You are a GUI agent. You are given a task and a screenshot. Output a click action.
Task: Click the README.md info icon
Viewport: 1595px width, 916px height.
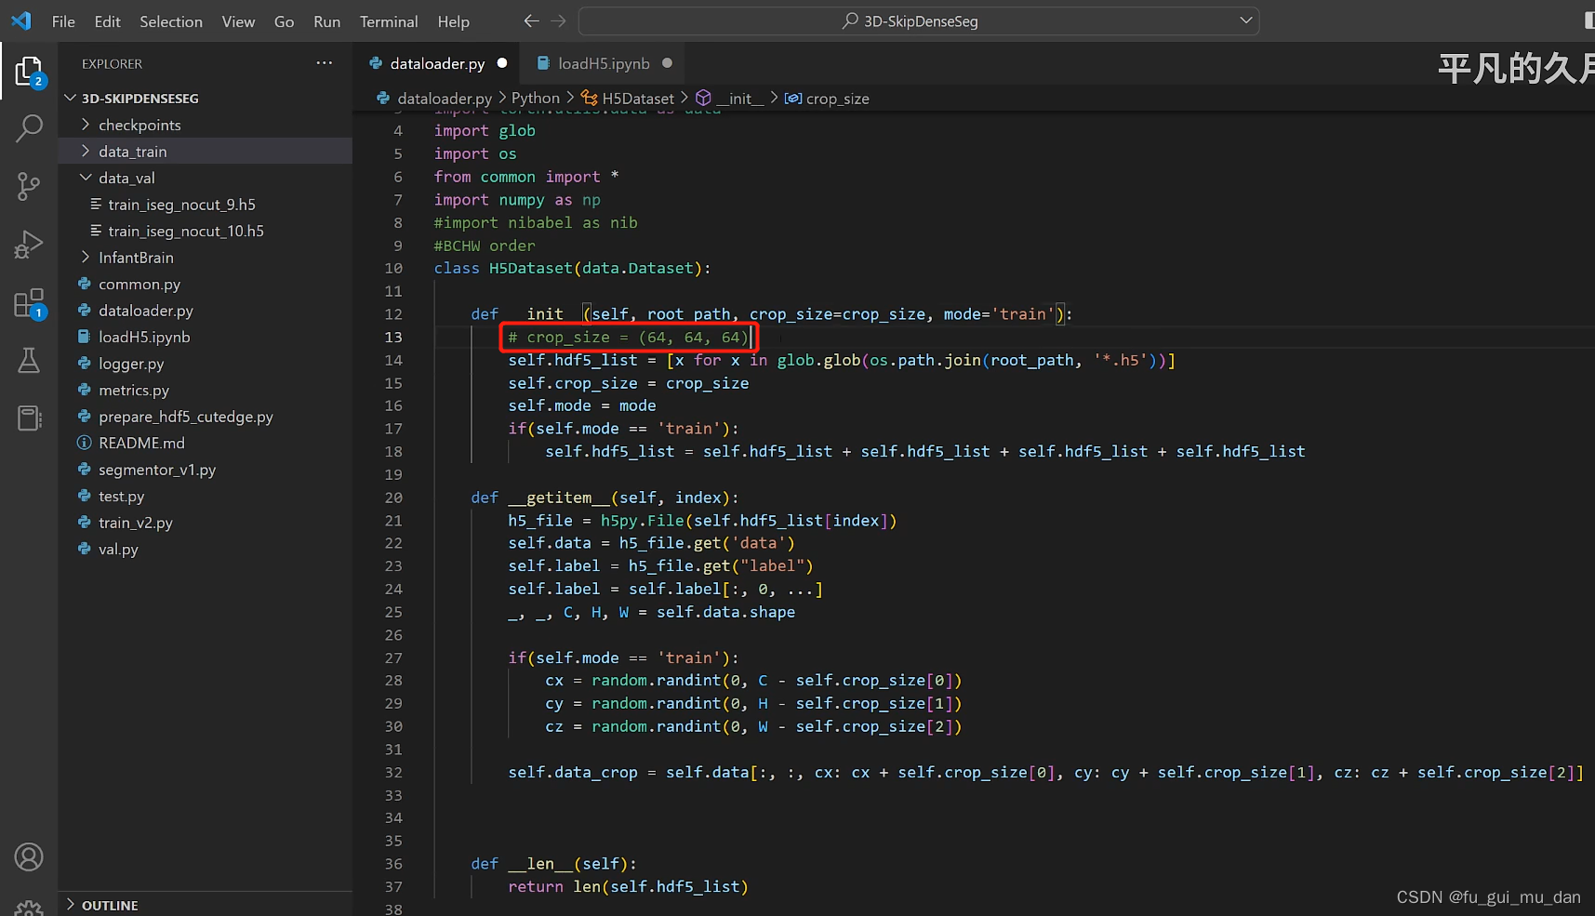click(85, 443)
